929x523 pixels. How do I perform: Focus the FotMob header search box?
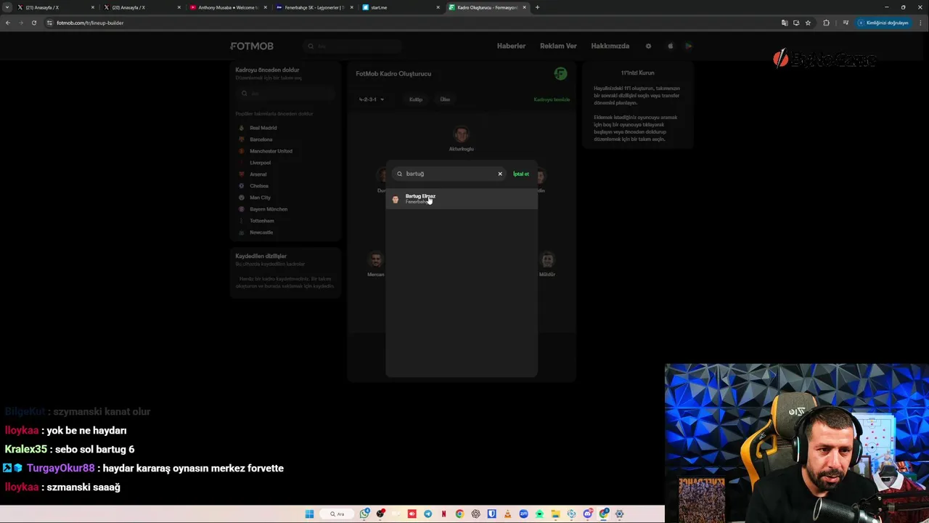(x=353, y=46)
